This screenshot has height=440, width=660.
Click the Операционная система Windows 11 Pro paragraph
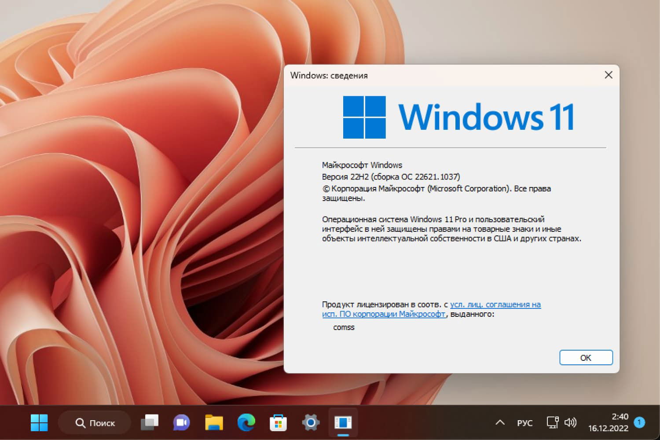(x=452, y=229)
